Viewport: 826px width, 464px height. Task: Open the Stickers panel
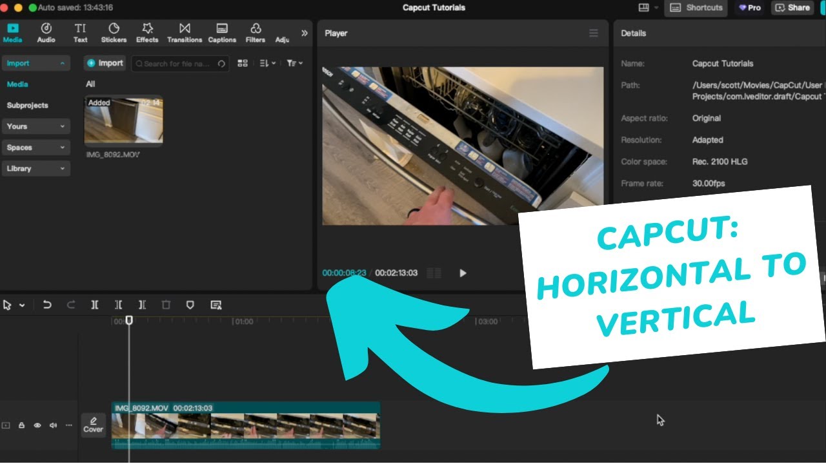[114, 32]
